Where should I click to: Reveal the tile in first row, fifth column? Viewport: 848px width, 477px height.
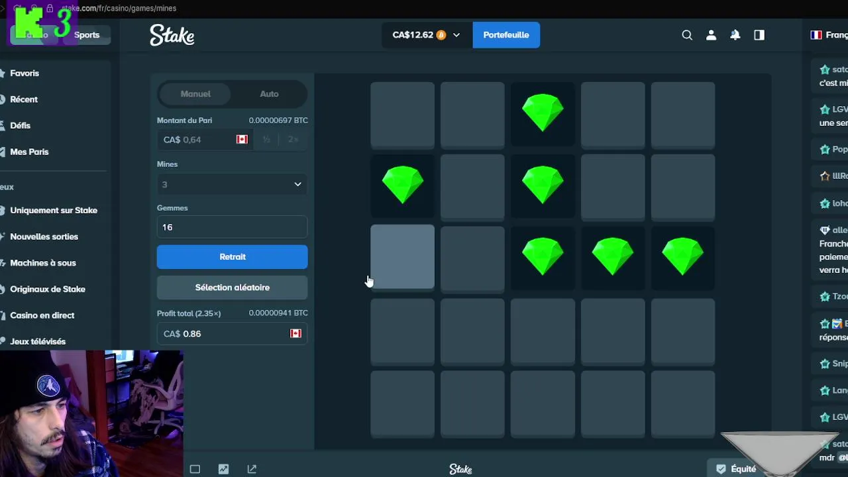pyautogui.click(x=683, y=114)
